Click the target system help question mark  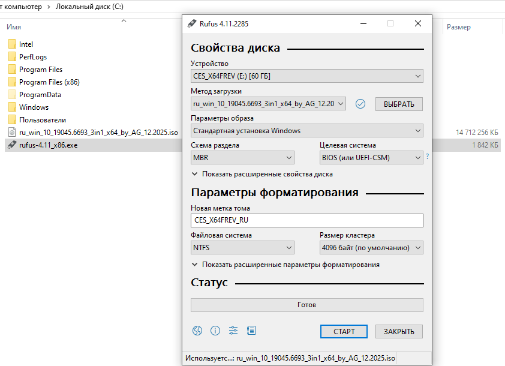tap(427, 157)
